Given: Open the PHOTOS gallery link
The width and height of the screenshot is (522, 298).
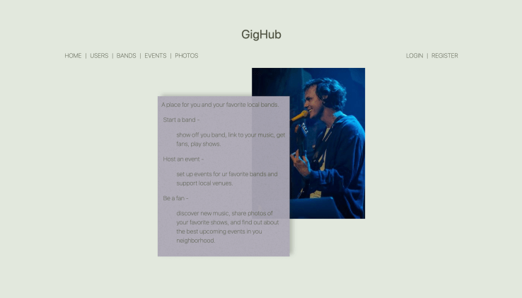Looking at the screenshot, I should coord(187,56).
